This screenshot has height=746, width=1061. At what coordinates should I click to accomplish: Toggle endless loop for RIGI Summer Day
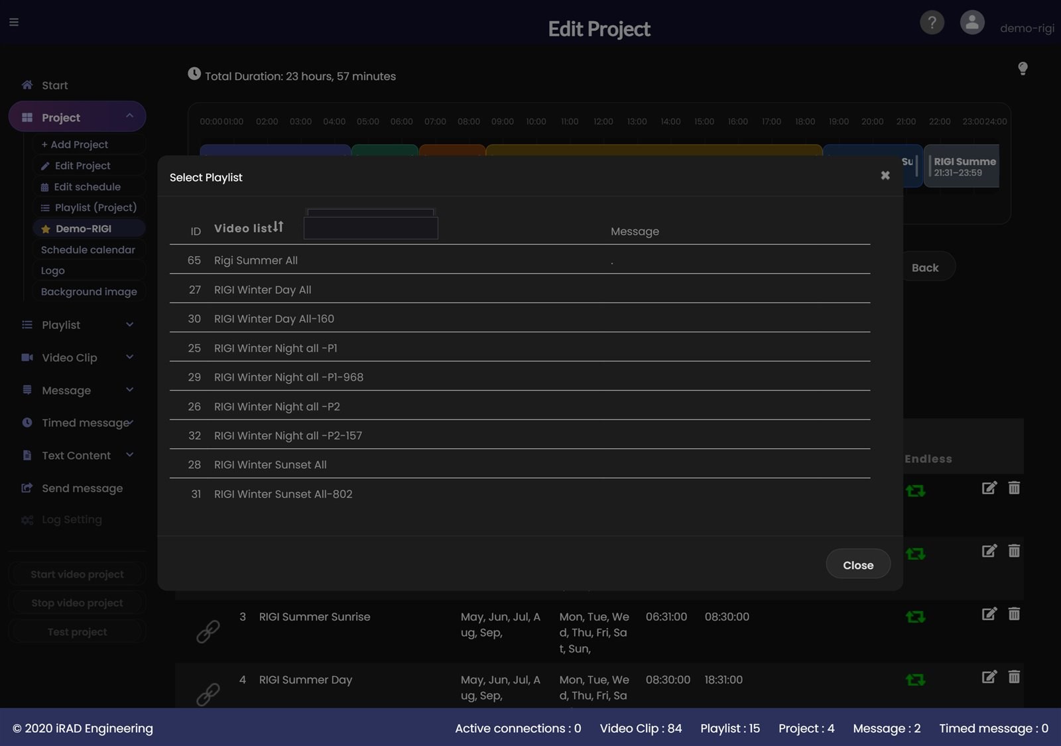point(916,680)
